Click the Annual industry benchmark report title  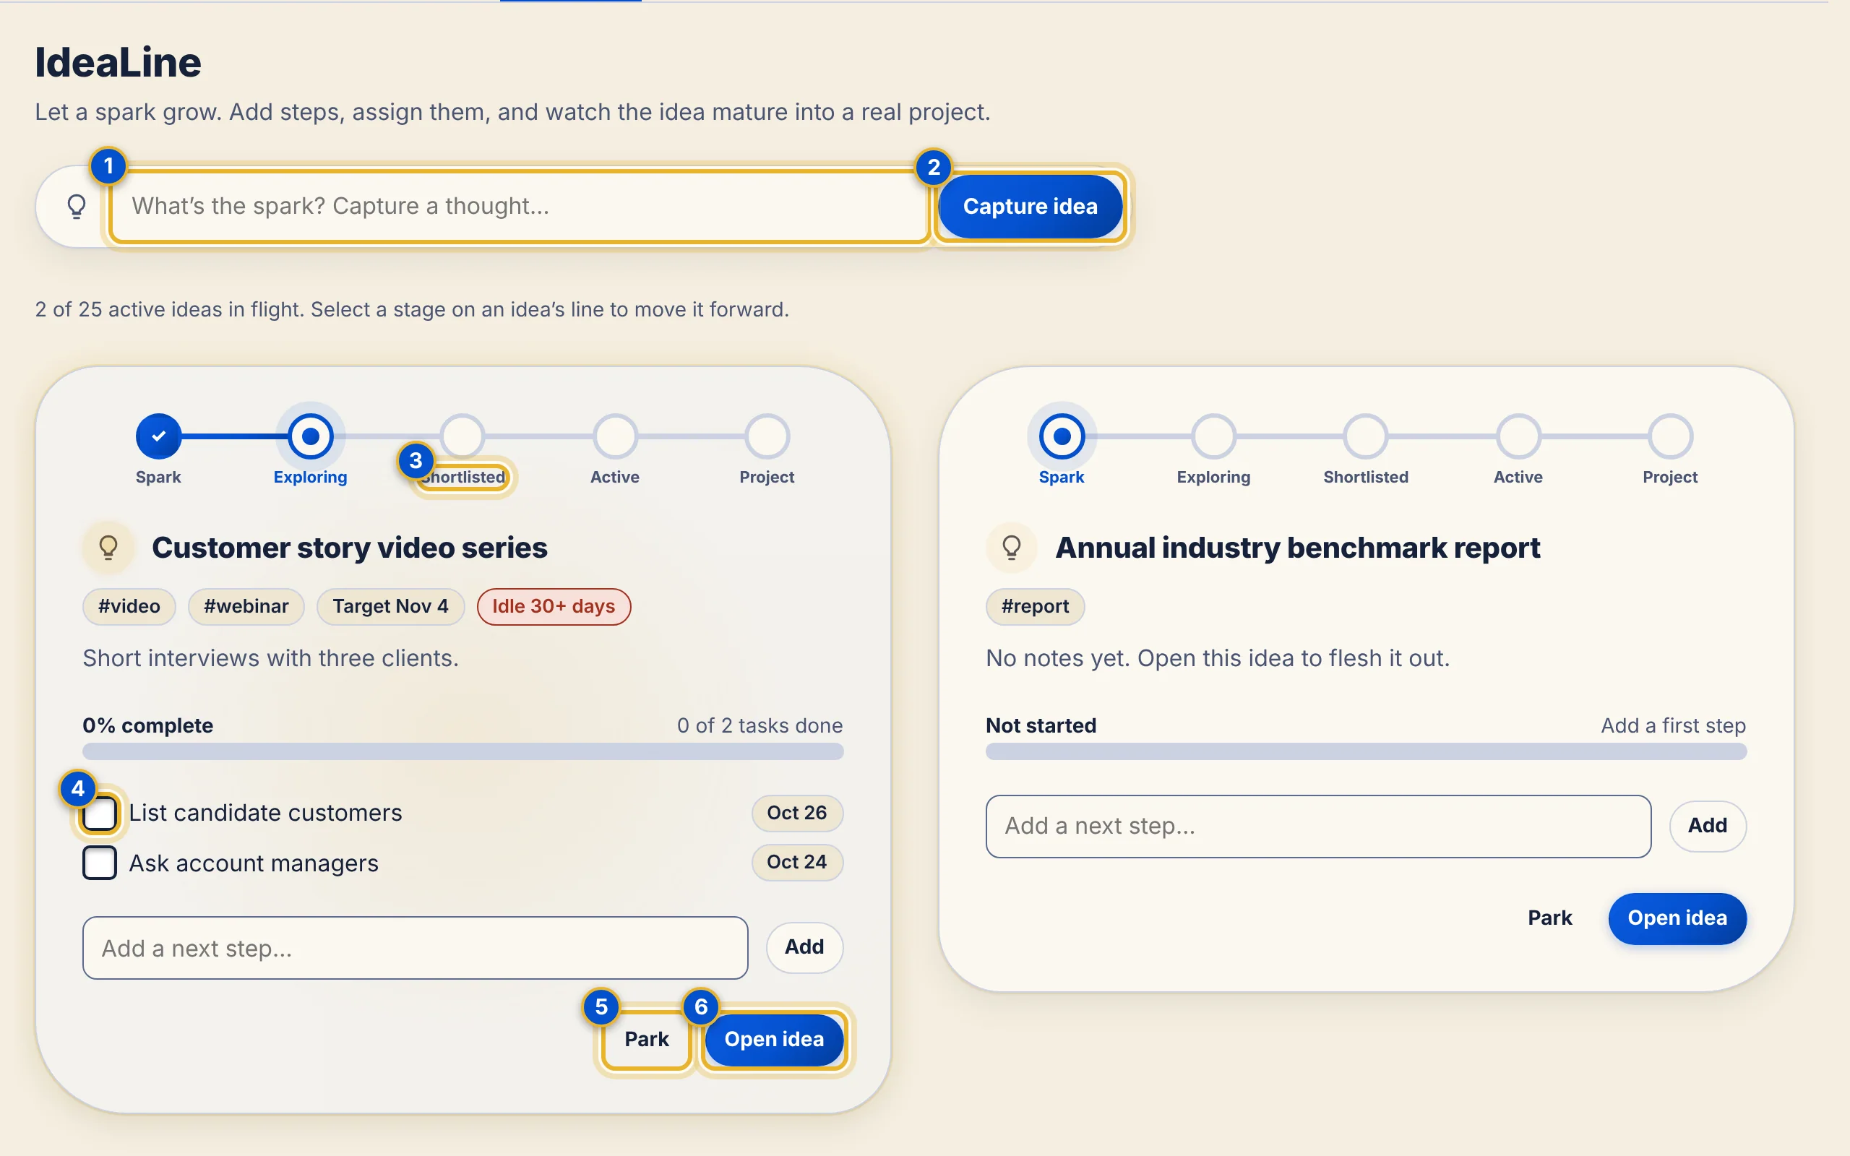(1297, 548)
